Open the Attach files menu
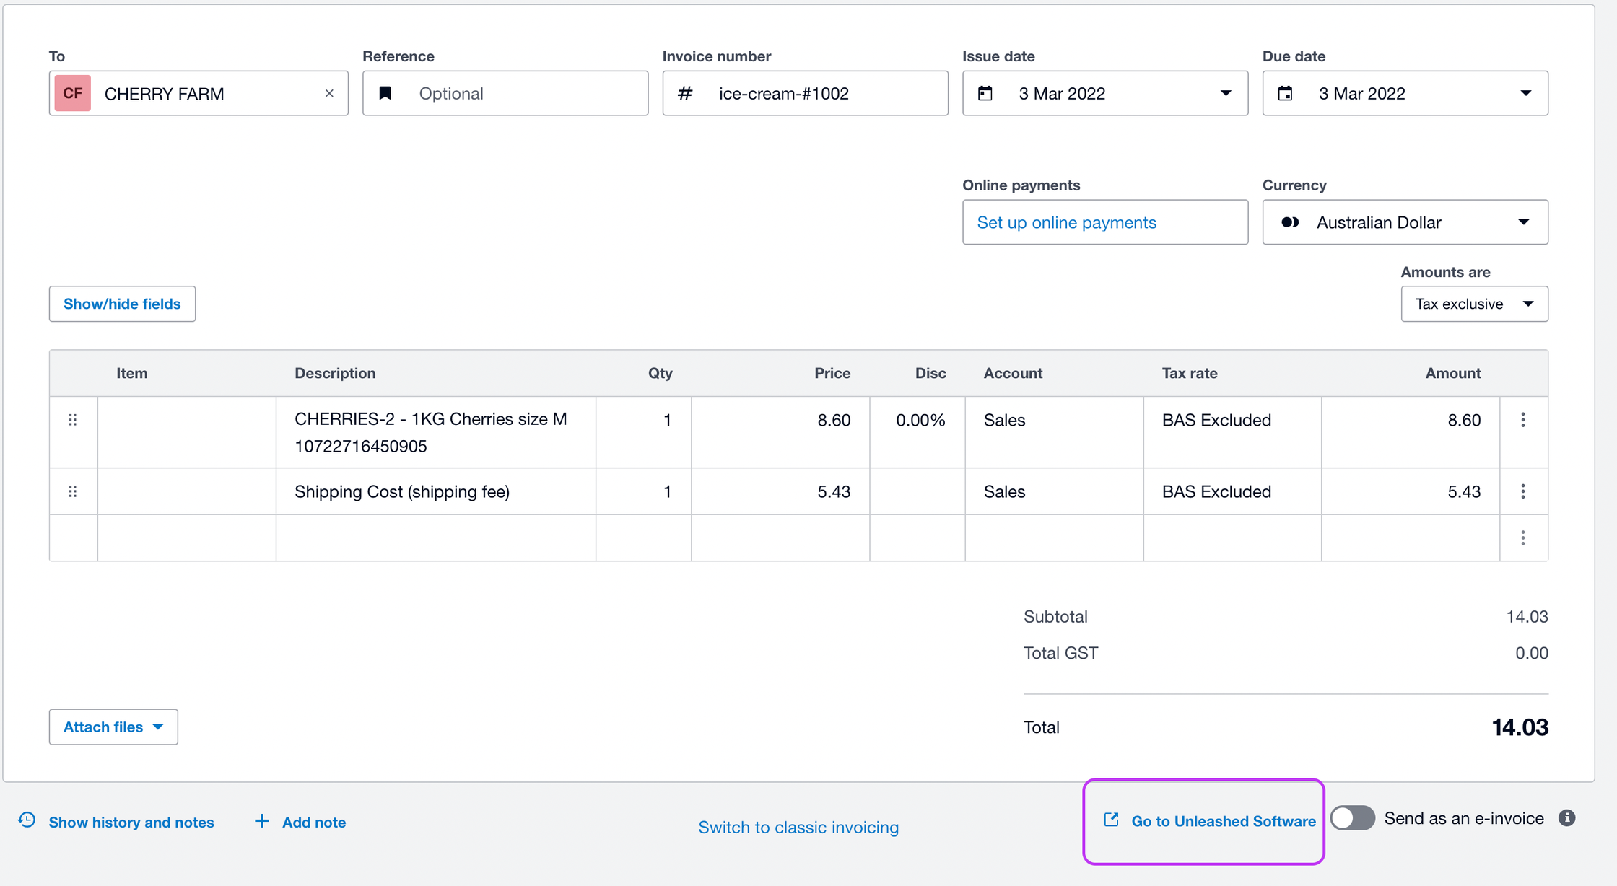Viewport: 1617px width, 886px height. (113, 727)
